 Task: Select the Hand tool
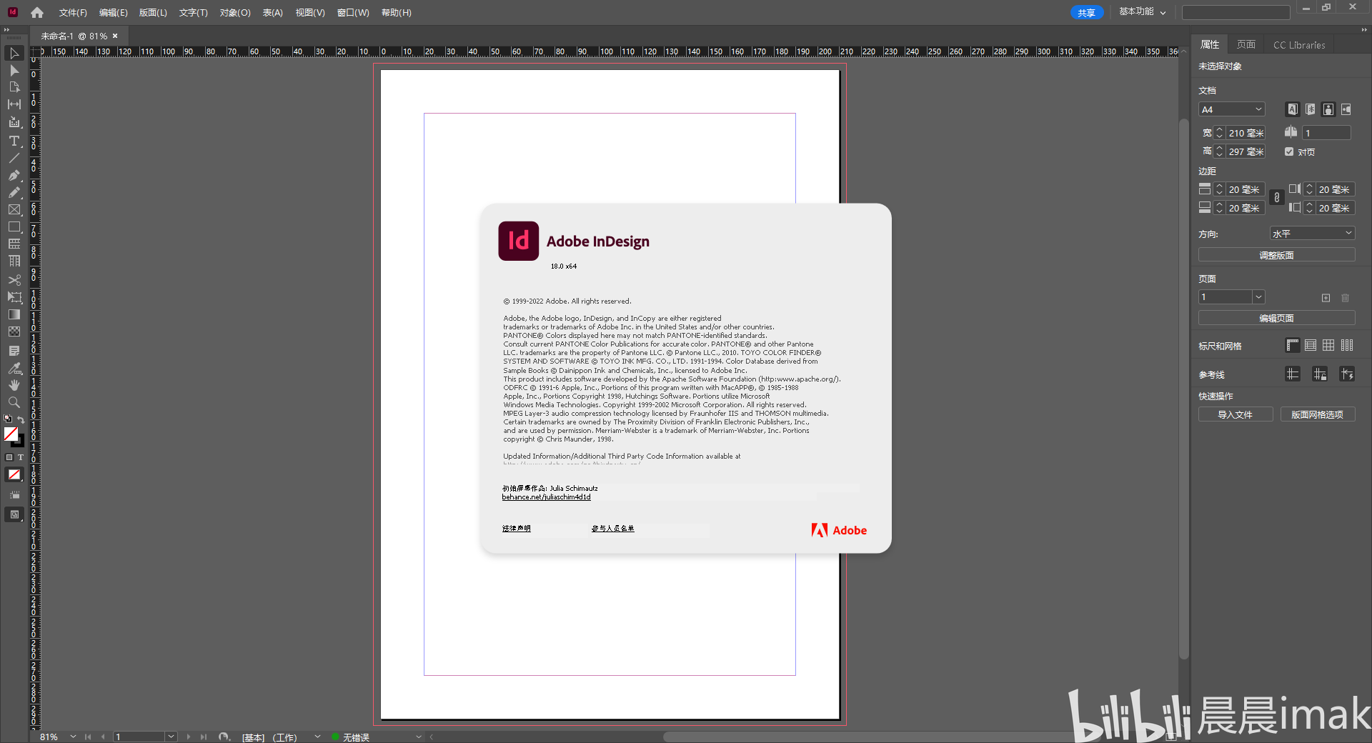14,385
